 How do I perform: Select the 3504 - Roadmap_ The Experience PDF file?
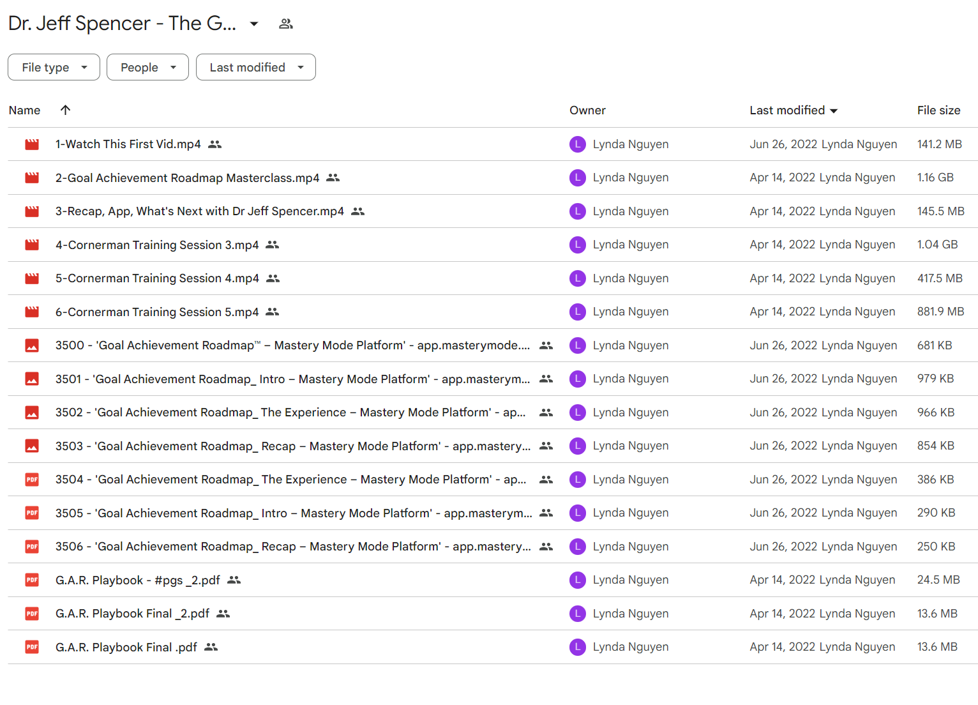291,480
